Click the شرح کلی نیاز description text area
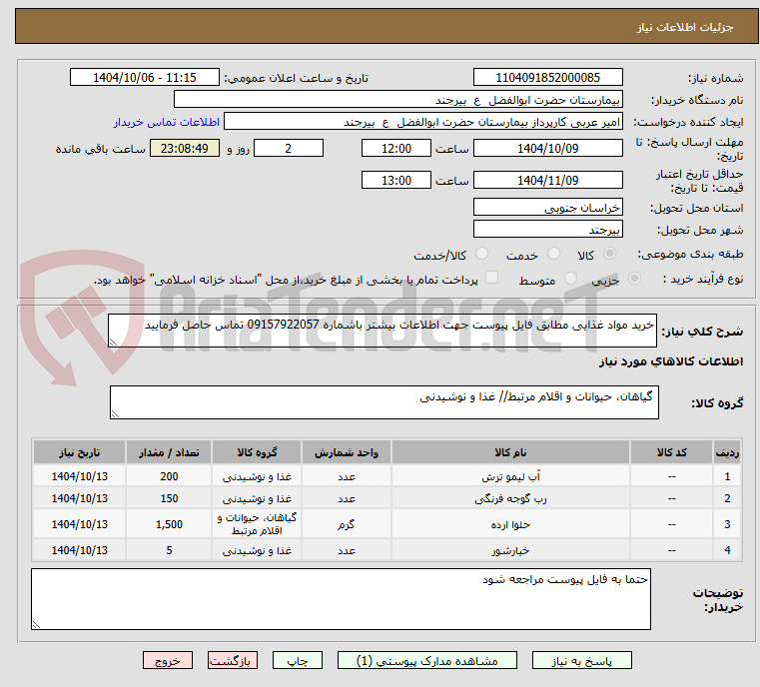 [382, 332]
